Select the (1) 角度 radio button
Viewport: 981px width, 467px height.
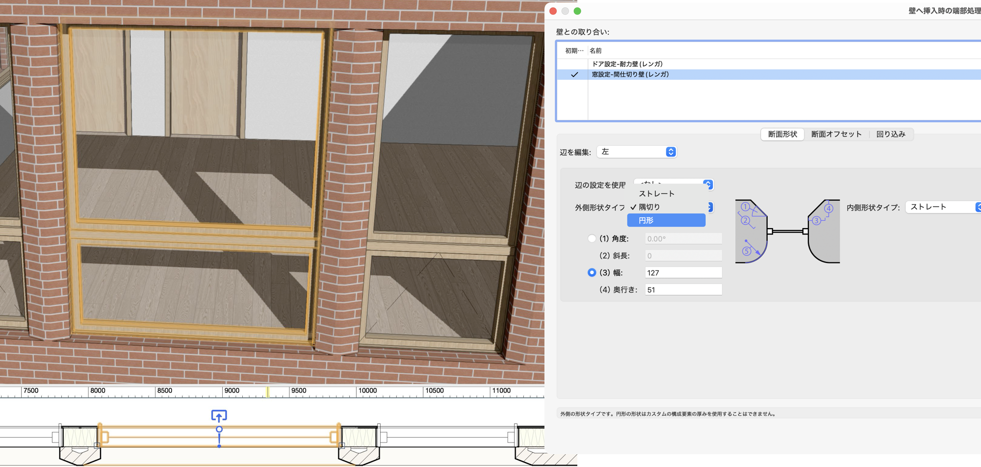pos(592,238)
